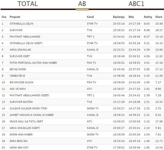Click the share value 20.89

tap(159, 24)
